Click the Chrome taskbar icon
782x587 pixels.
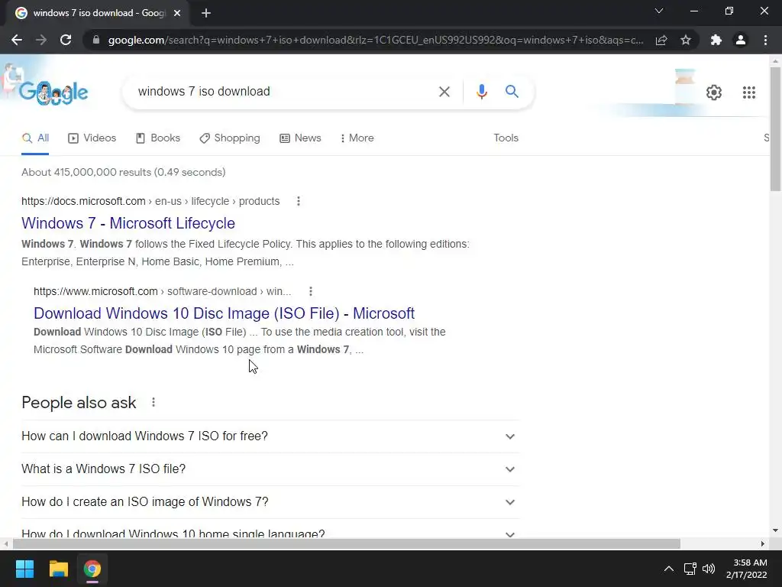pos(92,569)
